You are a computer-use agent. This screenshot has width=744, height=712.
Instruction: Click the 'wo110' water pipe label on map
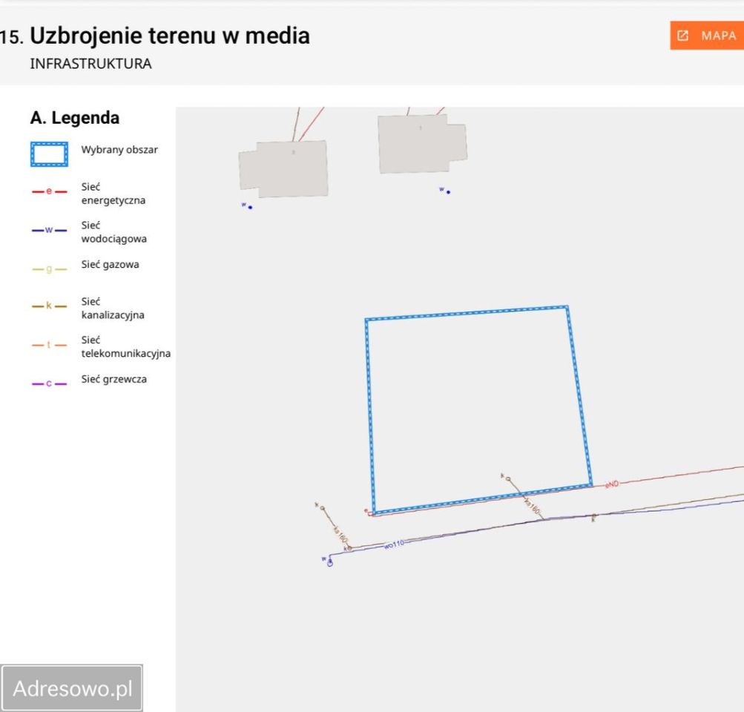point(394,544)
